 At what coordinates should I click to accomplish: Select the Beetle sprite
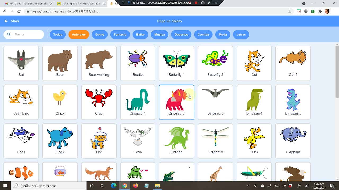coord(138,63)
